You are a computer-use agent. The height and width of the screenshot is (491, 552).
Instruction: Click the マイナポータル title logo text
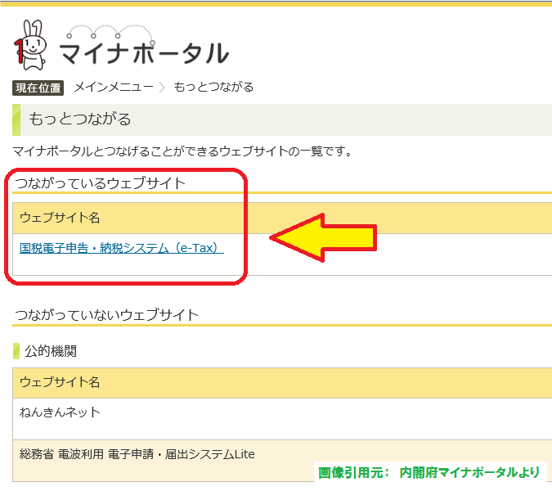click(x=144, y=53)
